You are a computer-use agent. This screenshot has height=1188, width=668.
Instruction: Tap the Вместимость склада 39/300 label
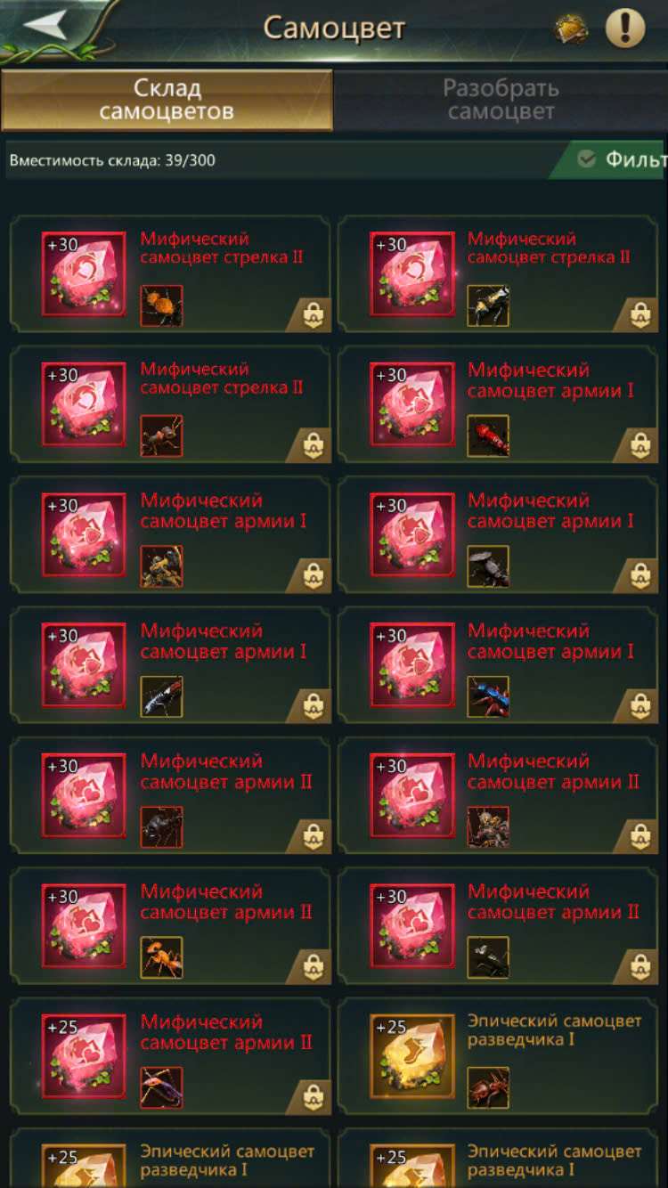(x=112, y=160)
